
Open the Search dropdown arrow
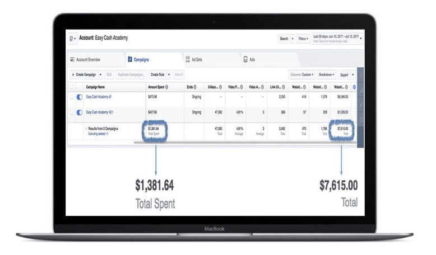[x=292, y=39]
